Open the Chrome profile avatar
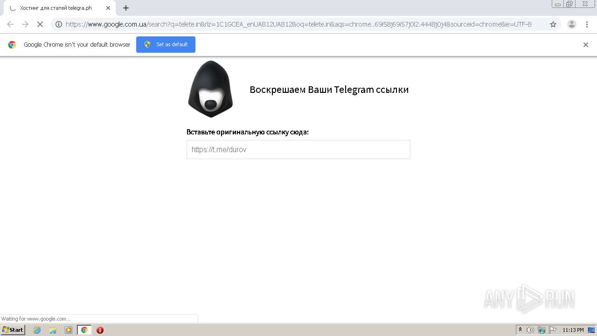The image size is (597, 336). click(x=572, y=24)
